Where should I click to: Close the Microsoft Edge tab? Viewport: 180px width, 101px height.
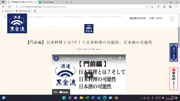(x=67, y=2)
